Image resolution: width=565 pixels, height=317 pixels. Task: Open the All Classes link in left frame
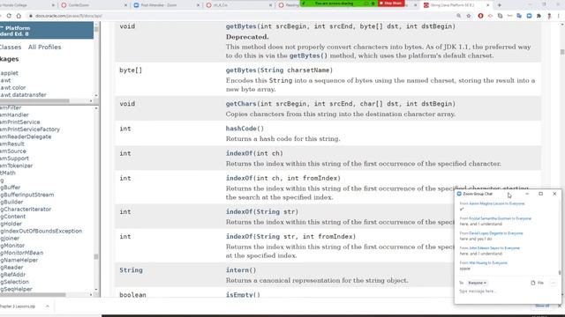click(11, 47)
